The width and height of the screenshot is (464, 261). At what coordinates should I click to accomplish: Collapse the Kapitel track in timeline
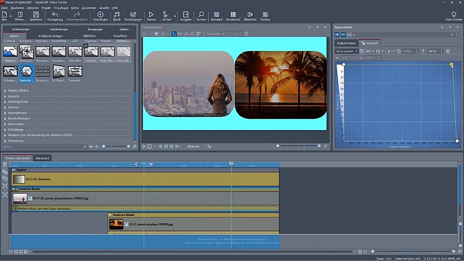(x=14, y=170)
